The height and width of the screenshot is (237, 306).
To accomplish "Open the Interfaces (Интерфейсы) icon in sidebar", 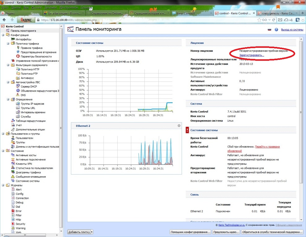I will pyautogui.click(x=13, y=39).
